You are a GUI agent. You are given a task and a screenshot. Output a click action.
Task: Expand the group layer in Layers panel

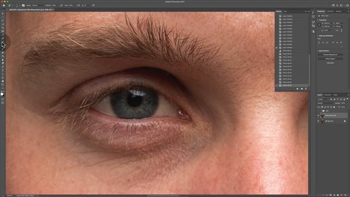click(321, 111)
